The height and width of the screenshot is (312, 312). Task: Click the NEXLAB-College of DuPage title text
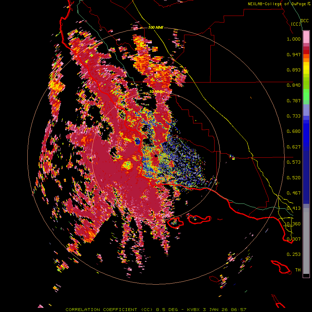pyautogui.click(x=279, y=4)
